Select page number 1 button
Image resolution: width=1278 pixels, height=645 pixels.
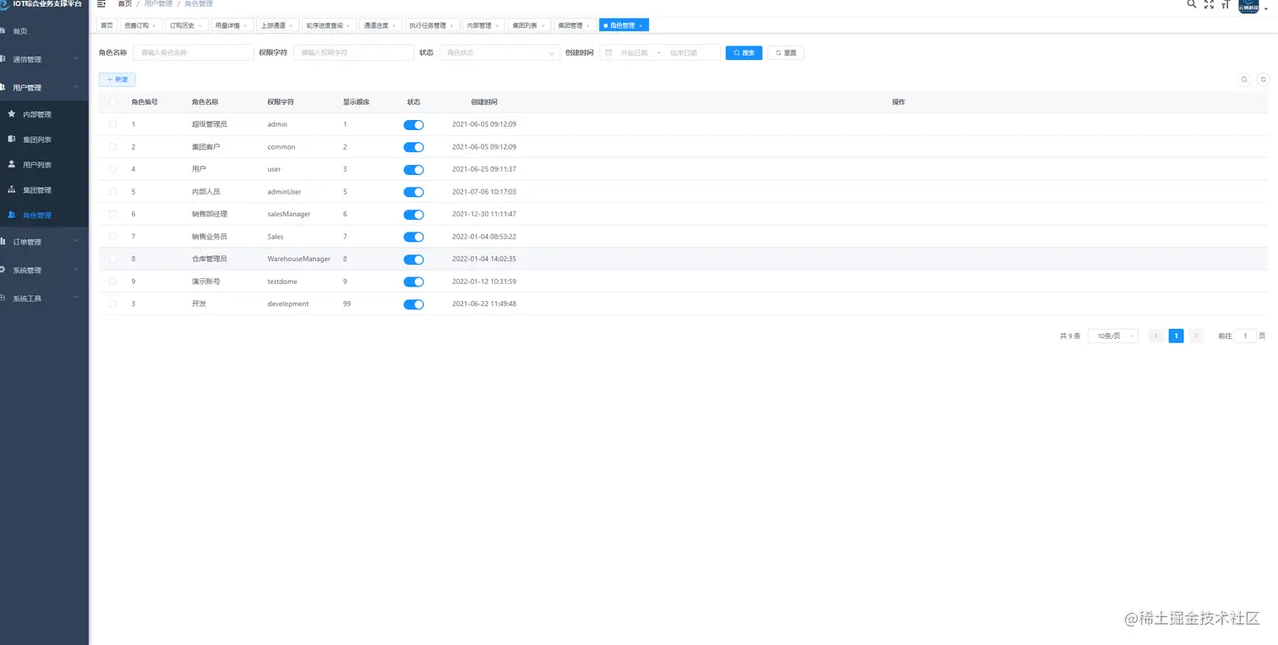pos(1176,336)
